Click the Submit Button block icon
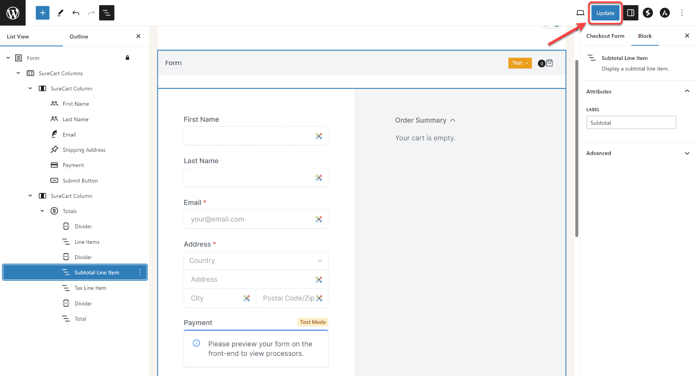Viewport: 699px width, 376px height. 54,180
